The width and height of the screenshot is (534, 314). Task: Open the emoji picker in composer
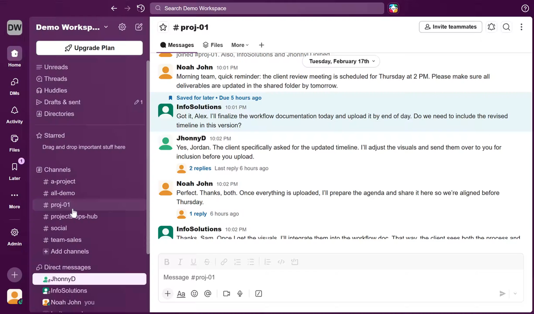coord(195,294)
